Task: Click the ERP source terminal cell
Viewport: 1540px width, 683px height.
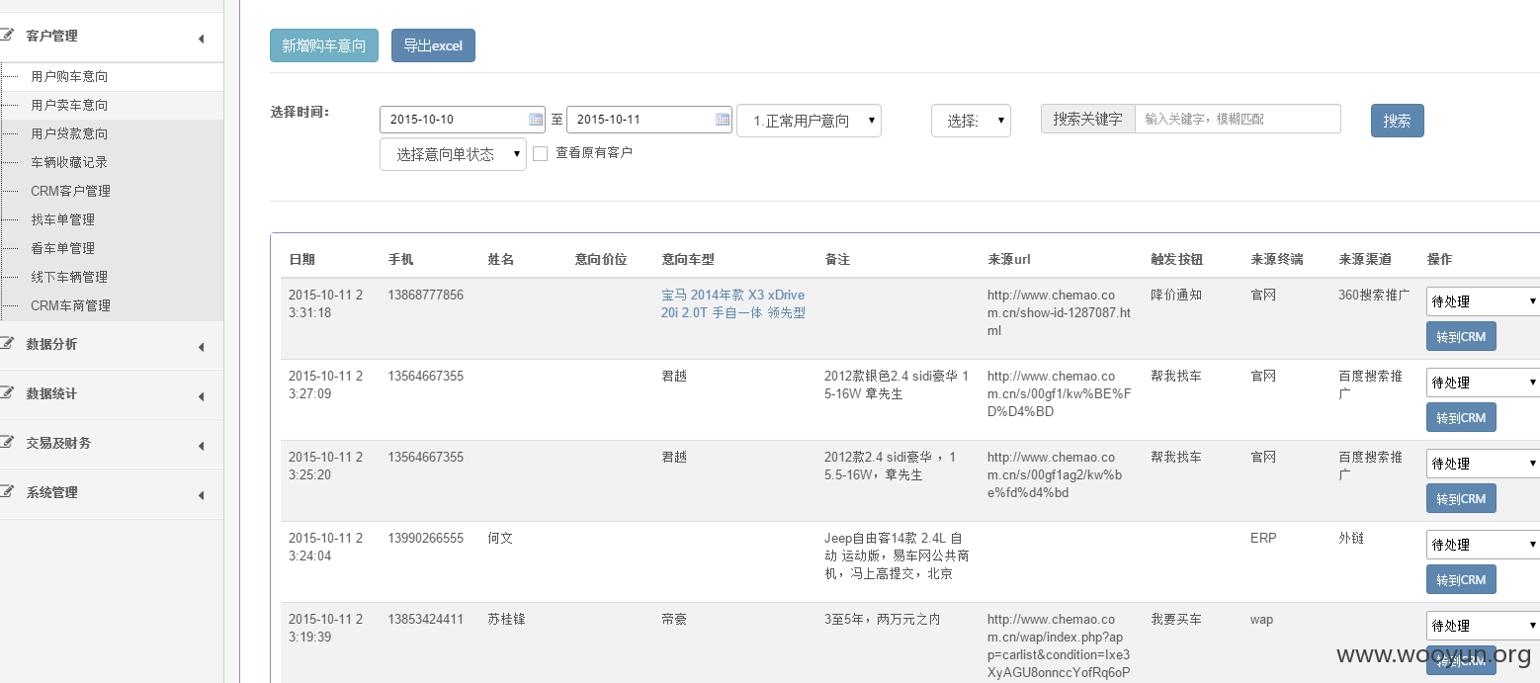Action: click(1263, 539)
